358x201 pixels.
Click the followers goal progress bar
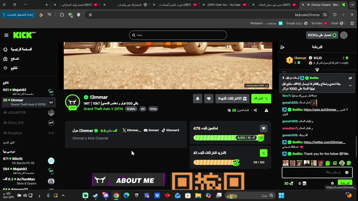click(x=229, y=138)
